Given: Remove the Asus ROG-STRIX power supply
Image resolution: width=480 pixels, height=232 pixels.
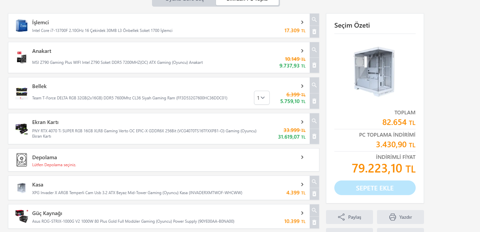Looking at the screenshot, I should pyautogui.click(x=314, y=222).
